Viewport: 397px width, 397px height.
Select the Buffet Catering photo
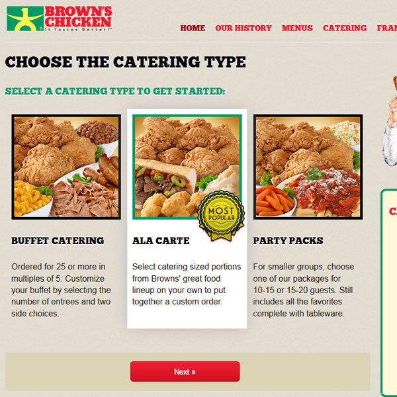click(66, 167)
